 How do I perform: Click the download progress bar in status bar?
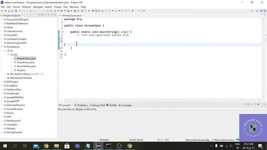tap(238, 140)
